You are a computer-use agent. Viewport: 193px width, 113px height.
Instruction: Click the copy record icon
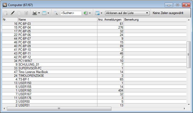pos(19,13)
